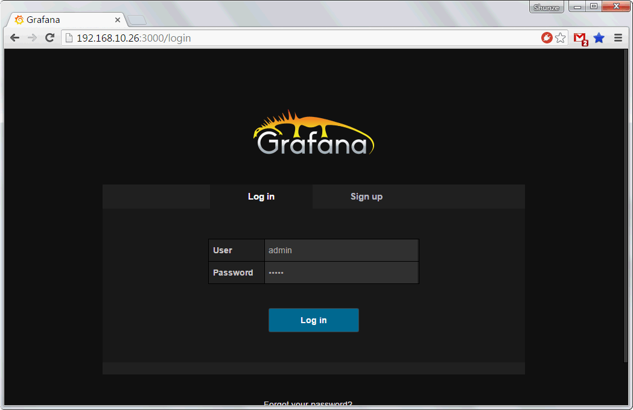Click the Shunze profile button
Screen dimensions: 633x410
pyautogui.click(x=546, y=7)
